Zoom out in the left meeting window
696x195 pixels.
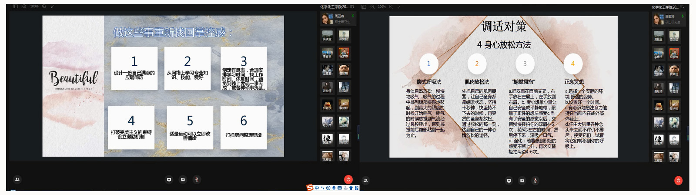(24, 7)
